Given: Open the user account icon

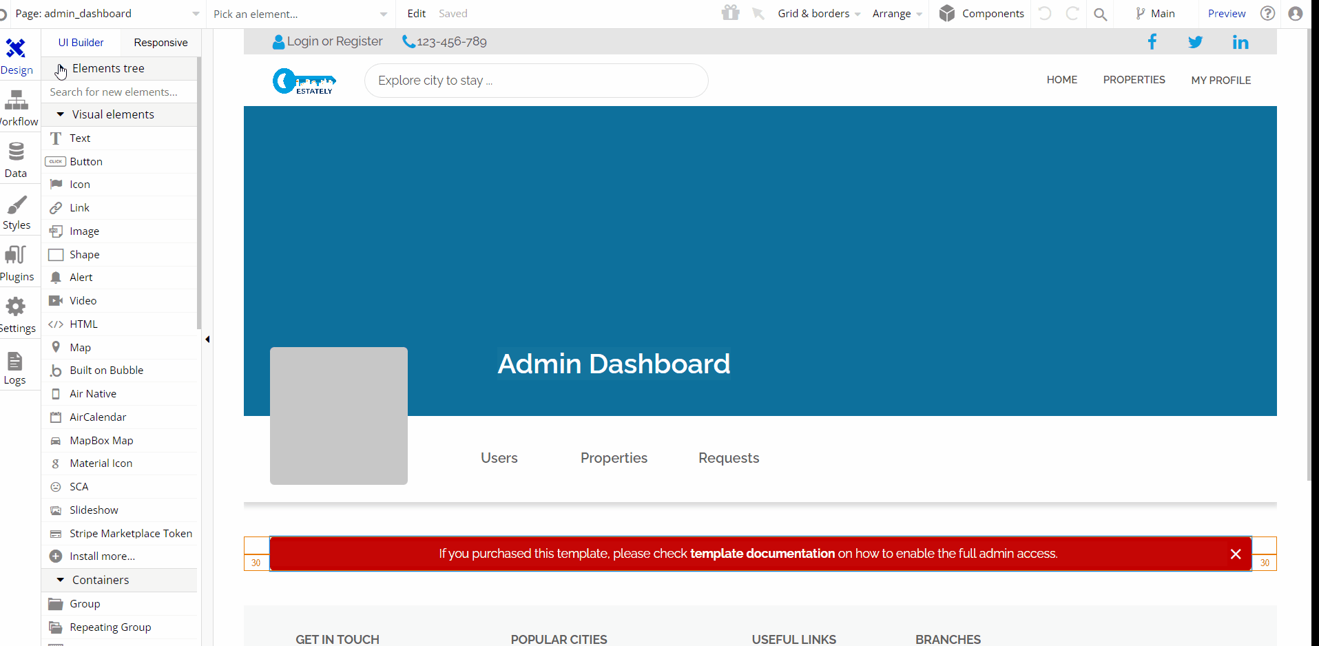Looking at the screenshot, I should 1296,13.
